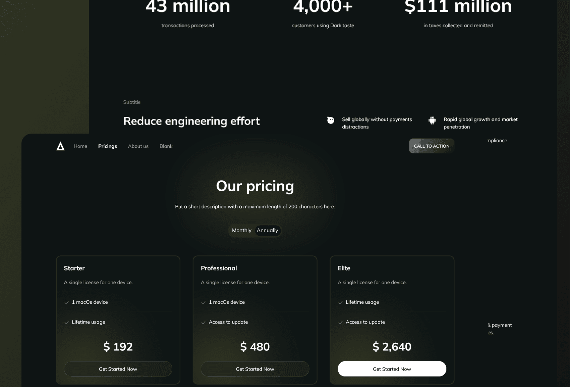This screenshot has height=387, width=570.
Task: Select the Annually billing option
Action: coord(267,231)
